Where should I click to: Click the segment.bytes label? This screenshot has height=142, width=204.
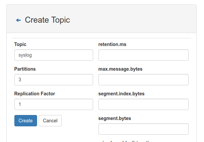[115, 118]
